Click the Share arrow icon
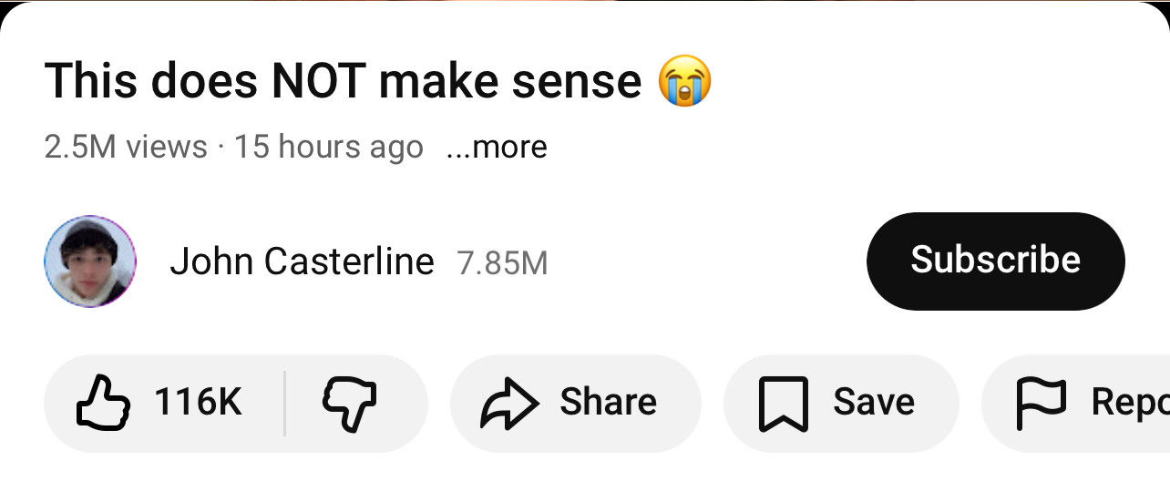This screenshot has width=1170, height=492. (x=508, y=404)
